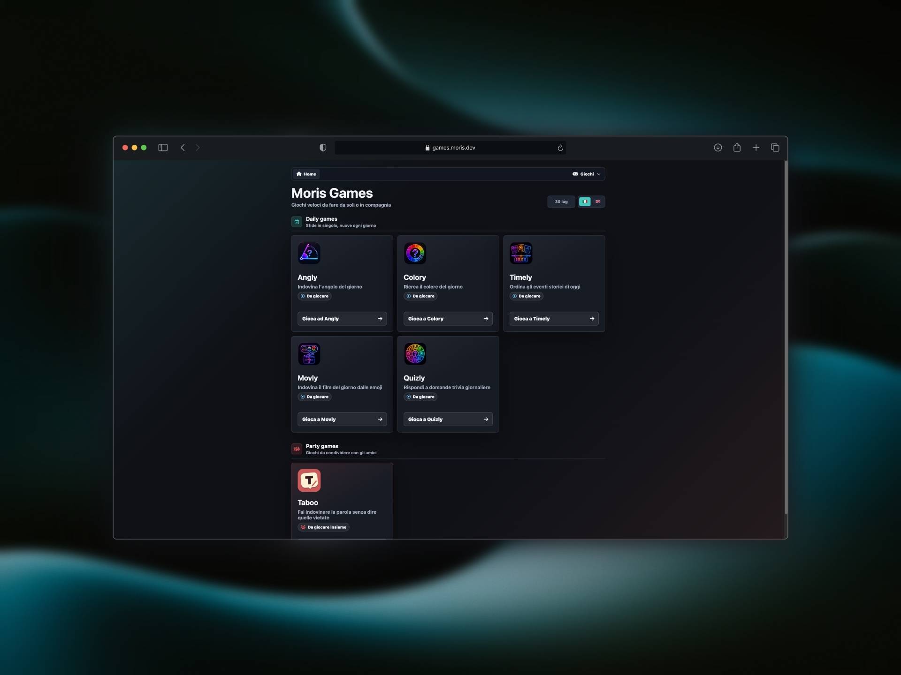
Task: Click the games.moris.dev address bar
Action: pyautogui.click(x=450, y=148)
